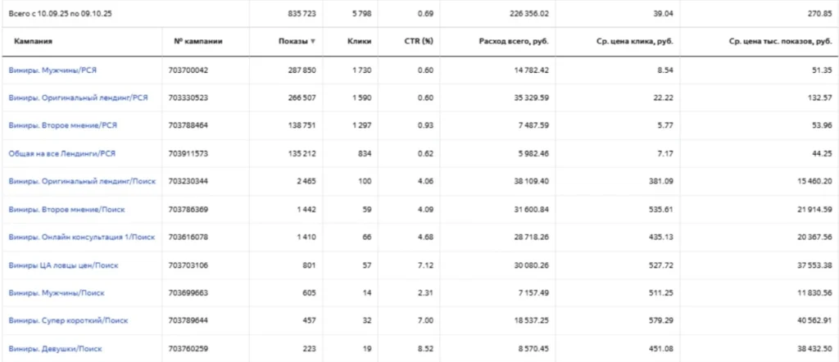Open Общая на все Лендинги/РСЯ campaign
This screenshot has height=362, width=839.
pyautogui.click(x=62, y=153)
